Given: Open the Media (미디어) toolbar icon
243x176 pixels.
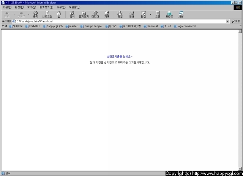Looking at the screenshot, I should (x=95, y=14).
